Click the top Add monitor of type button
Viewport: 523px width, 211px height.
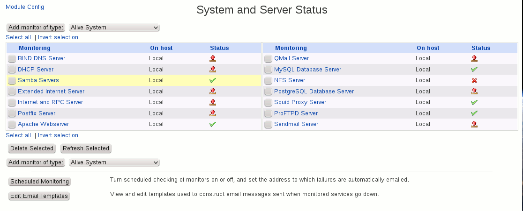pyautogui.click(x=36, y=28)
